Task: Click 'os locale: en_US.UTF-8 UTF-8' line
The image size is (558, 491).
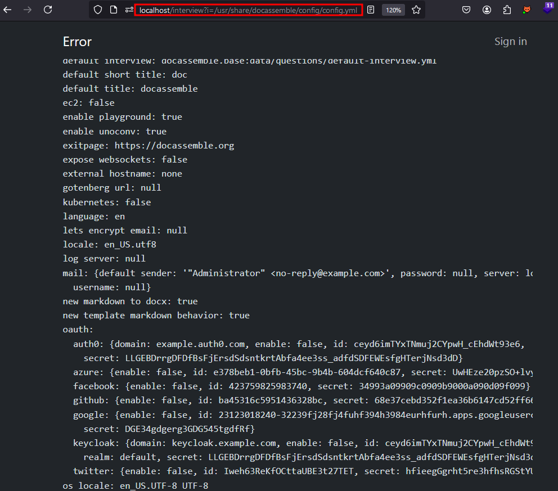Action: point(136,486)
